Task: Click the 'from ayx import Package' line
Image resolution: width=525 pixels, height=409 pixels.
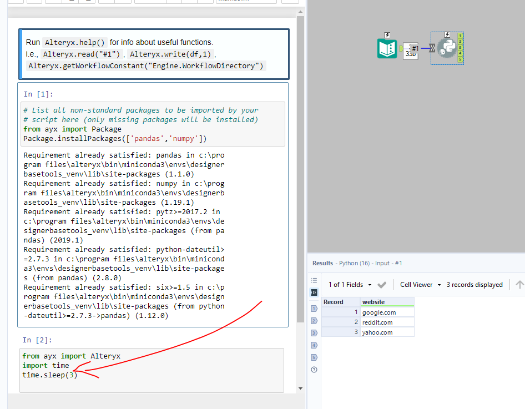Action: pos(72,129)
